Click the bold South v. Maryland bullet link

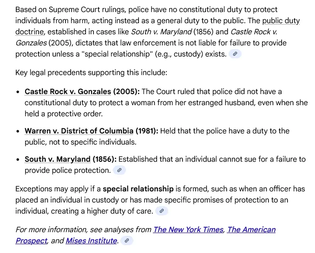[58, 159]
